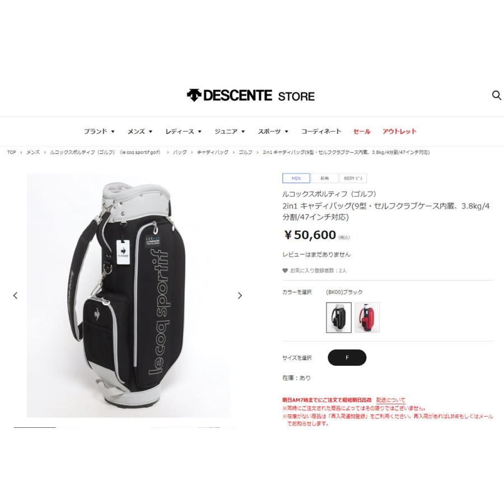Open the コーディネート menu item
The height and width of the screenshot is (504, 504).
pyautogui.click(x=321, y=132)
